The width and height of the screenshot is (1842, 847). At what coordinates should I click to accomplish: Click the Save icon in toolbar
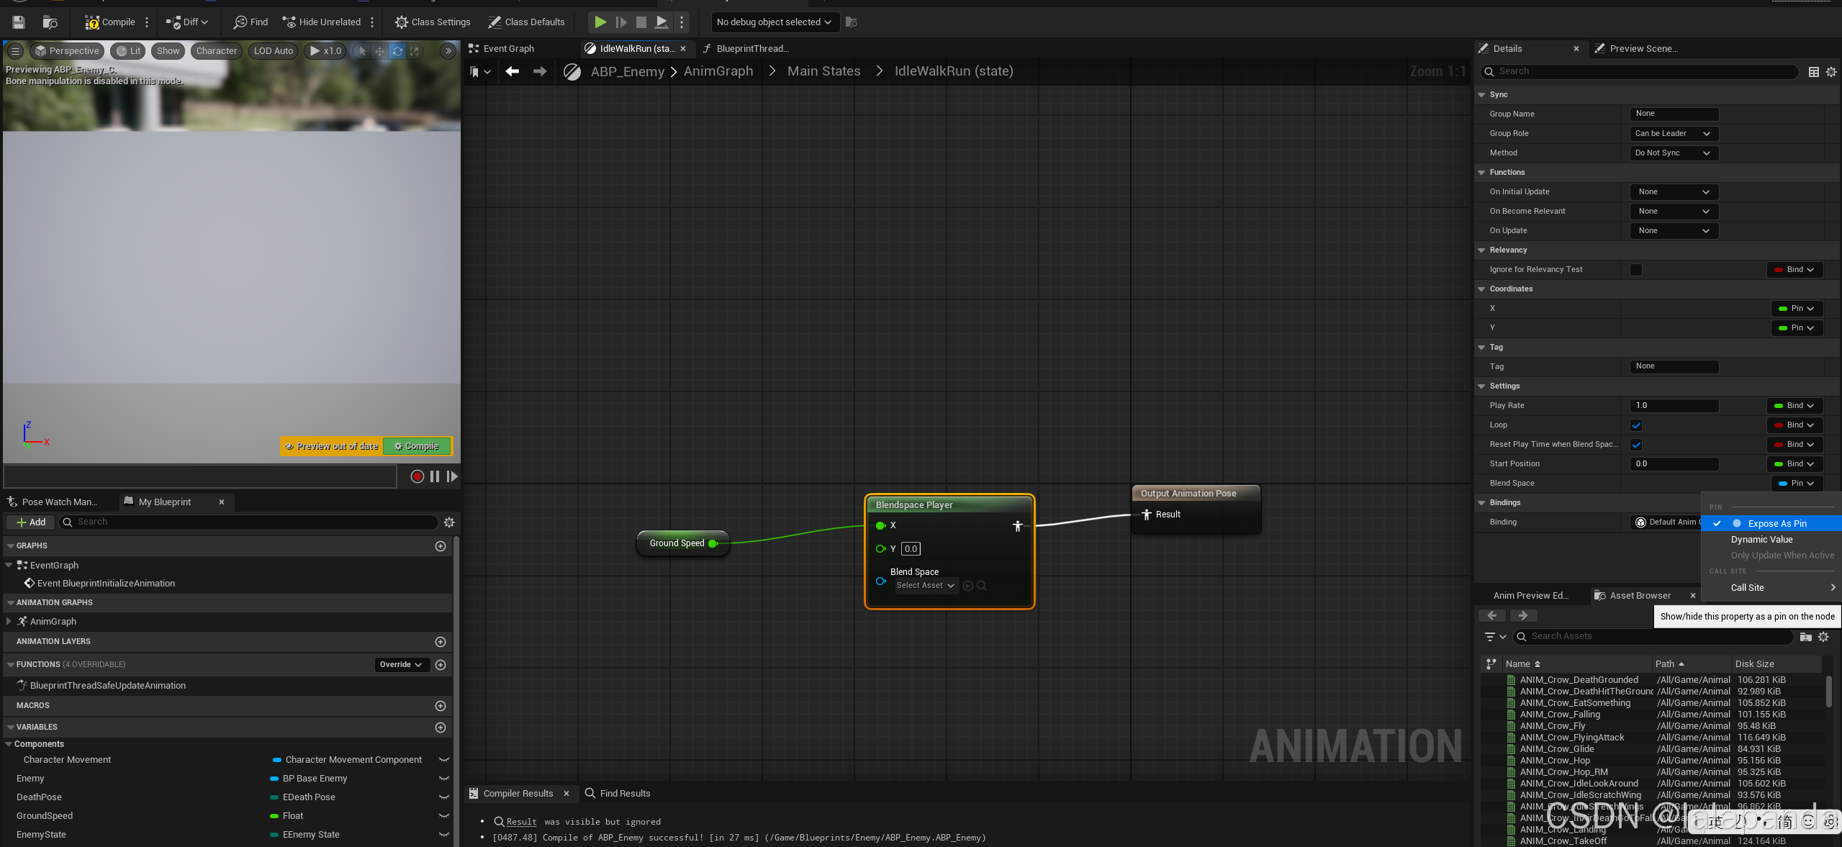[x=19, y=22]
